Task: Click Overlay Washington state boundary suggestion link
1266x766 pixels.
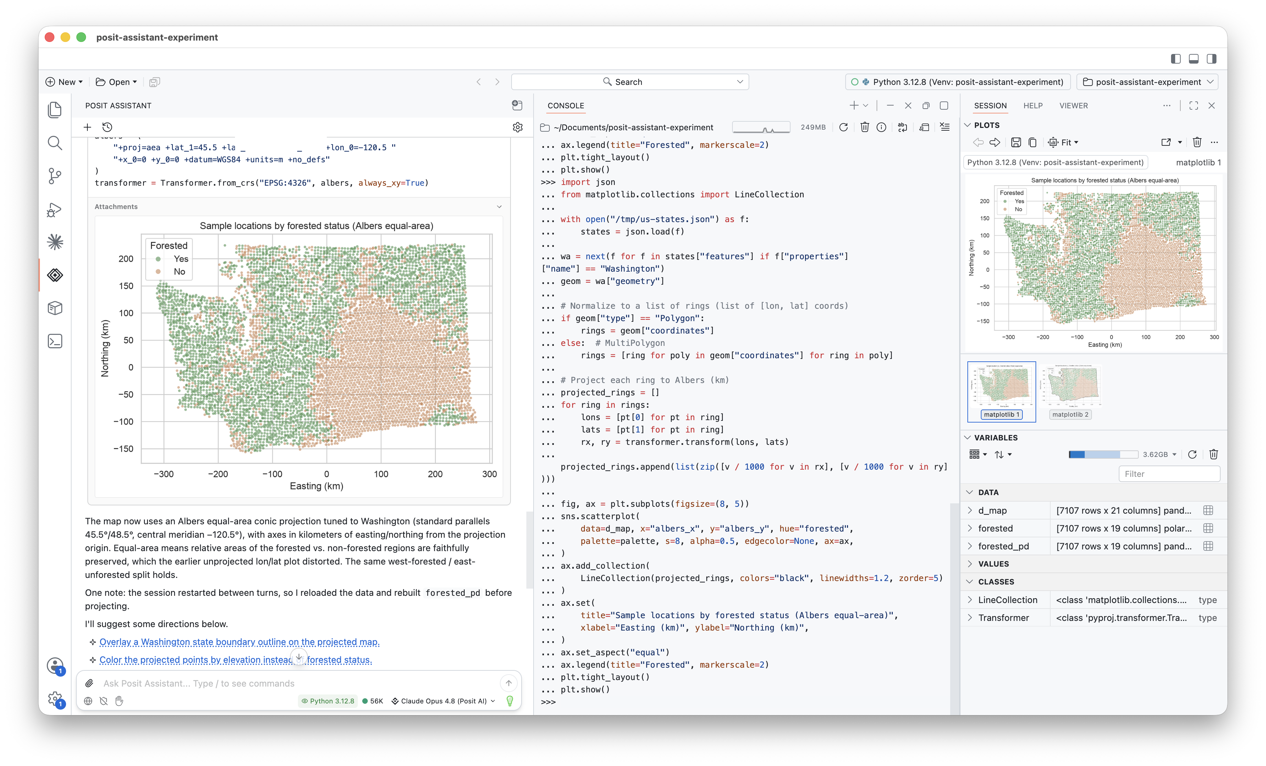Action: 239,642
